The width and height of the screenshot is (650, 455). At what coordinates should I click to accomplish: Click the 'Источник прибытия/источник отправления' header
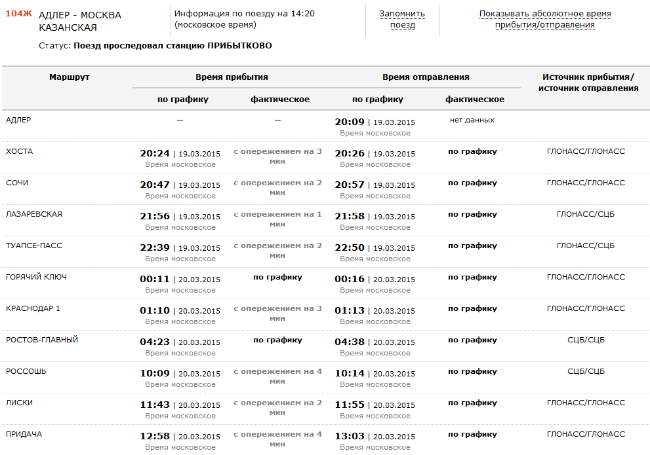coord(588,82)
